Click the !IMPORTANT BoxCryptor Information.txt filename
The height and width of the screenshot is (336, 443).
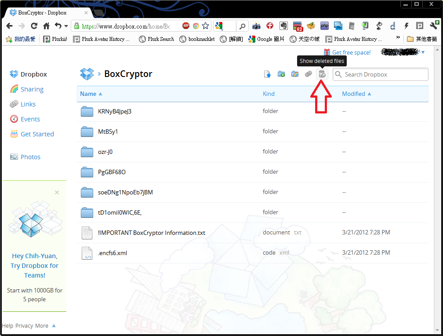tap(152, 233)
